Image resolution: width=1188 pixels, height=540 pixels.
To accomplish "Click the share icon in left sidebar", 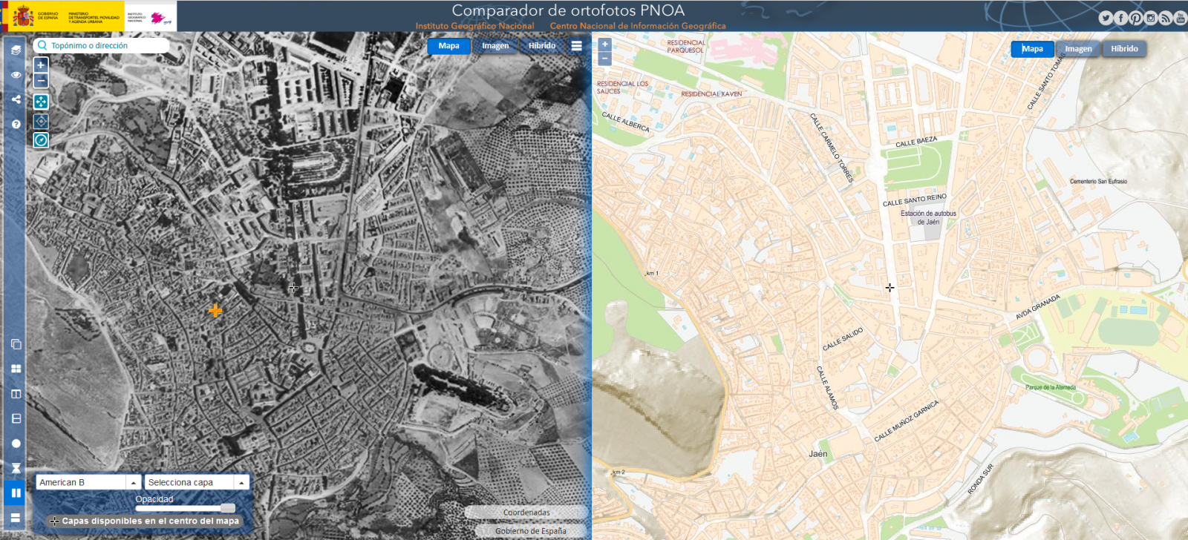I will click(x=16, y=99).
